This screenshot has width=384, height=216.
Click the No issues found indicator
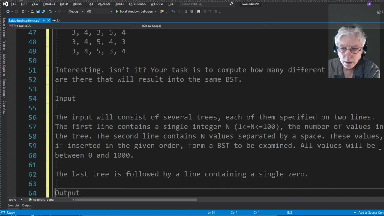click(x=41, y=200)
